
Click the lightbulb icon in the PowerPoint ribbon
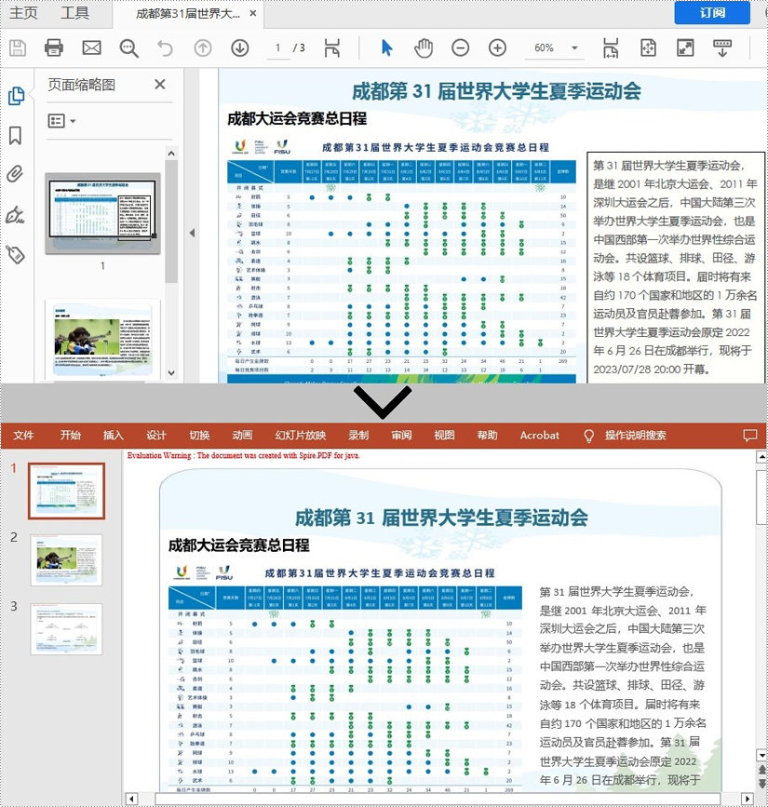point(589,436)
